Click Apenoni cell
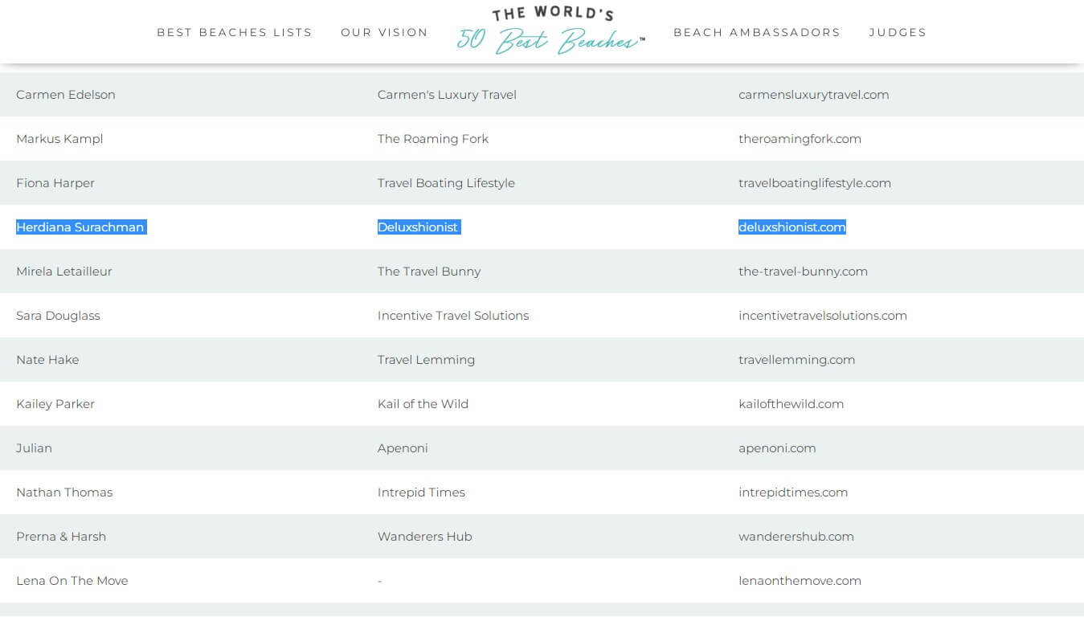This screenshot has width=1084, height=617. click(x=403, y=448)
